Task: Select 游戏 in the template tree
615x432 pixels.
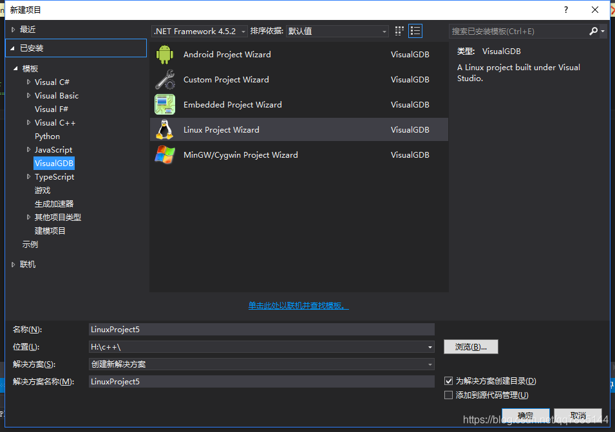Action: click(43, 190)
